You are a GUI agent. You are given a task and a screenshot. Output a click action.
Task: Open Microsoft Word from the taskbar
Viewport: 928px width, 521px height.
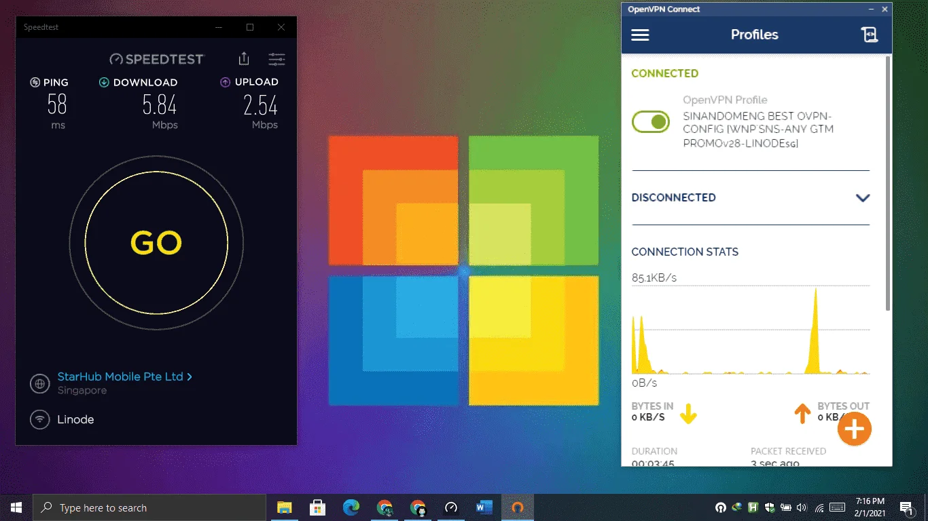[484, 507]
